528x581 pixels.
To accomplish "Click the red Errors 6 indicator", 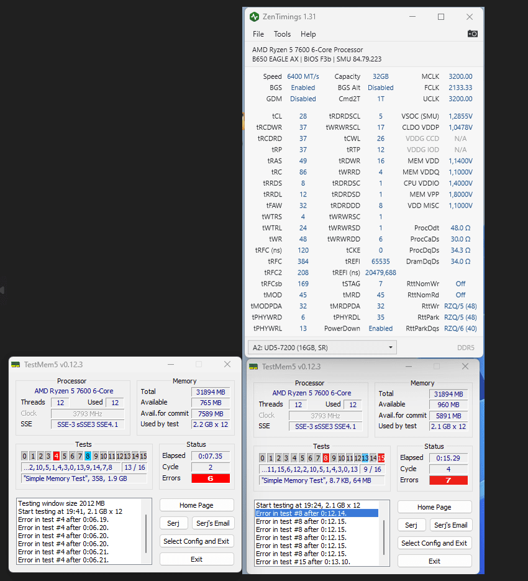I will pos(211,478).
